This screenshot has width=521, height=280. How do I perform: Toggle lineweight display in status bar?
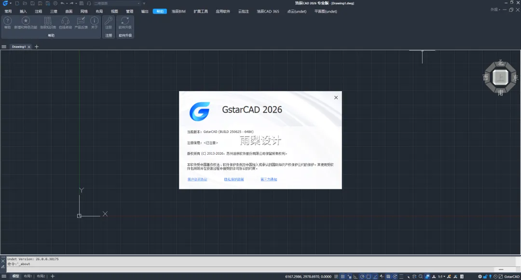(x=401, y=276)
